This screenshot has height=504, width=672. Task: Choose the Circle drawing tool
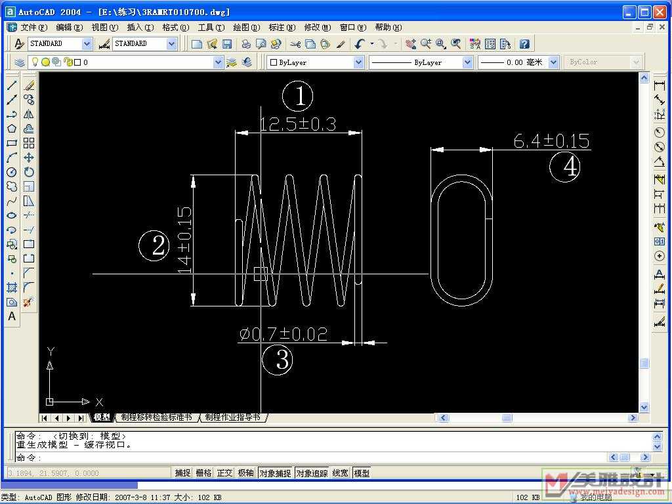click(x=12, y=172)
